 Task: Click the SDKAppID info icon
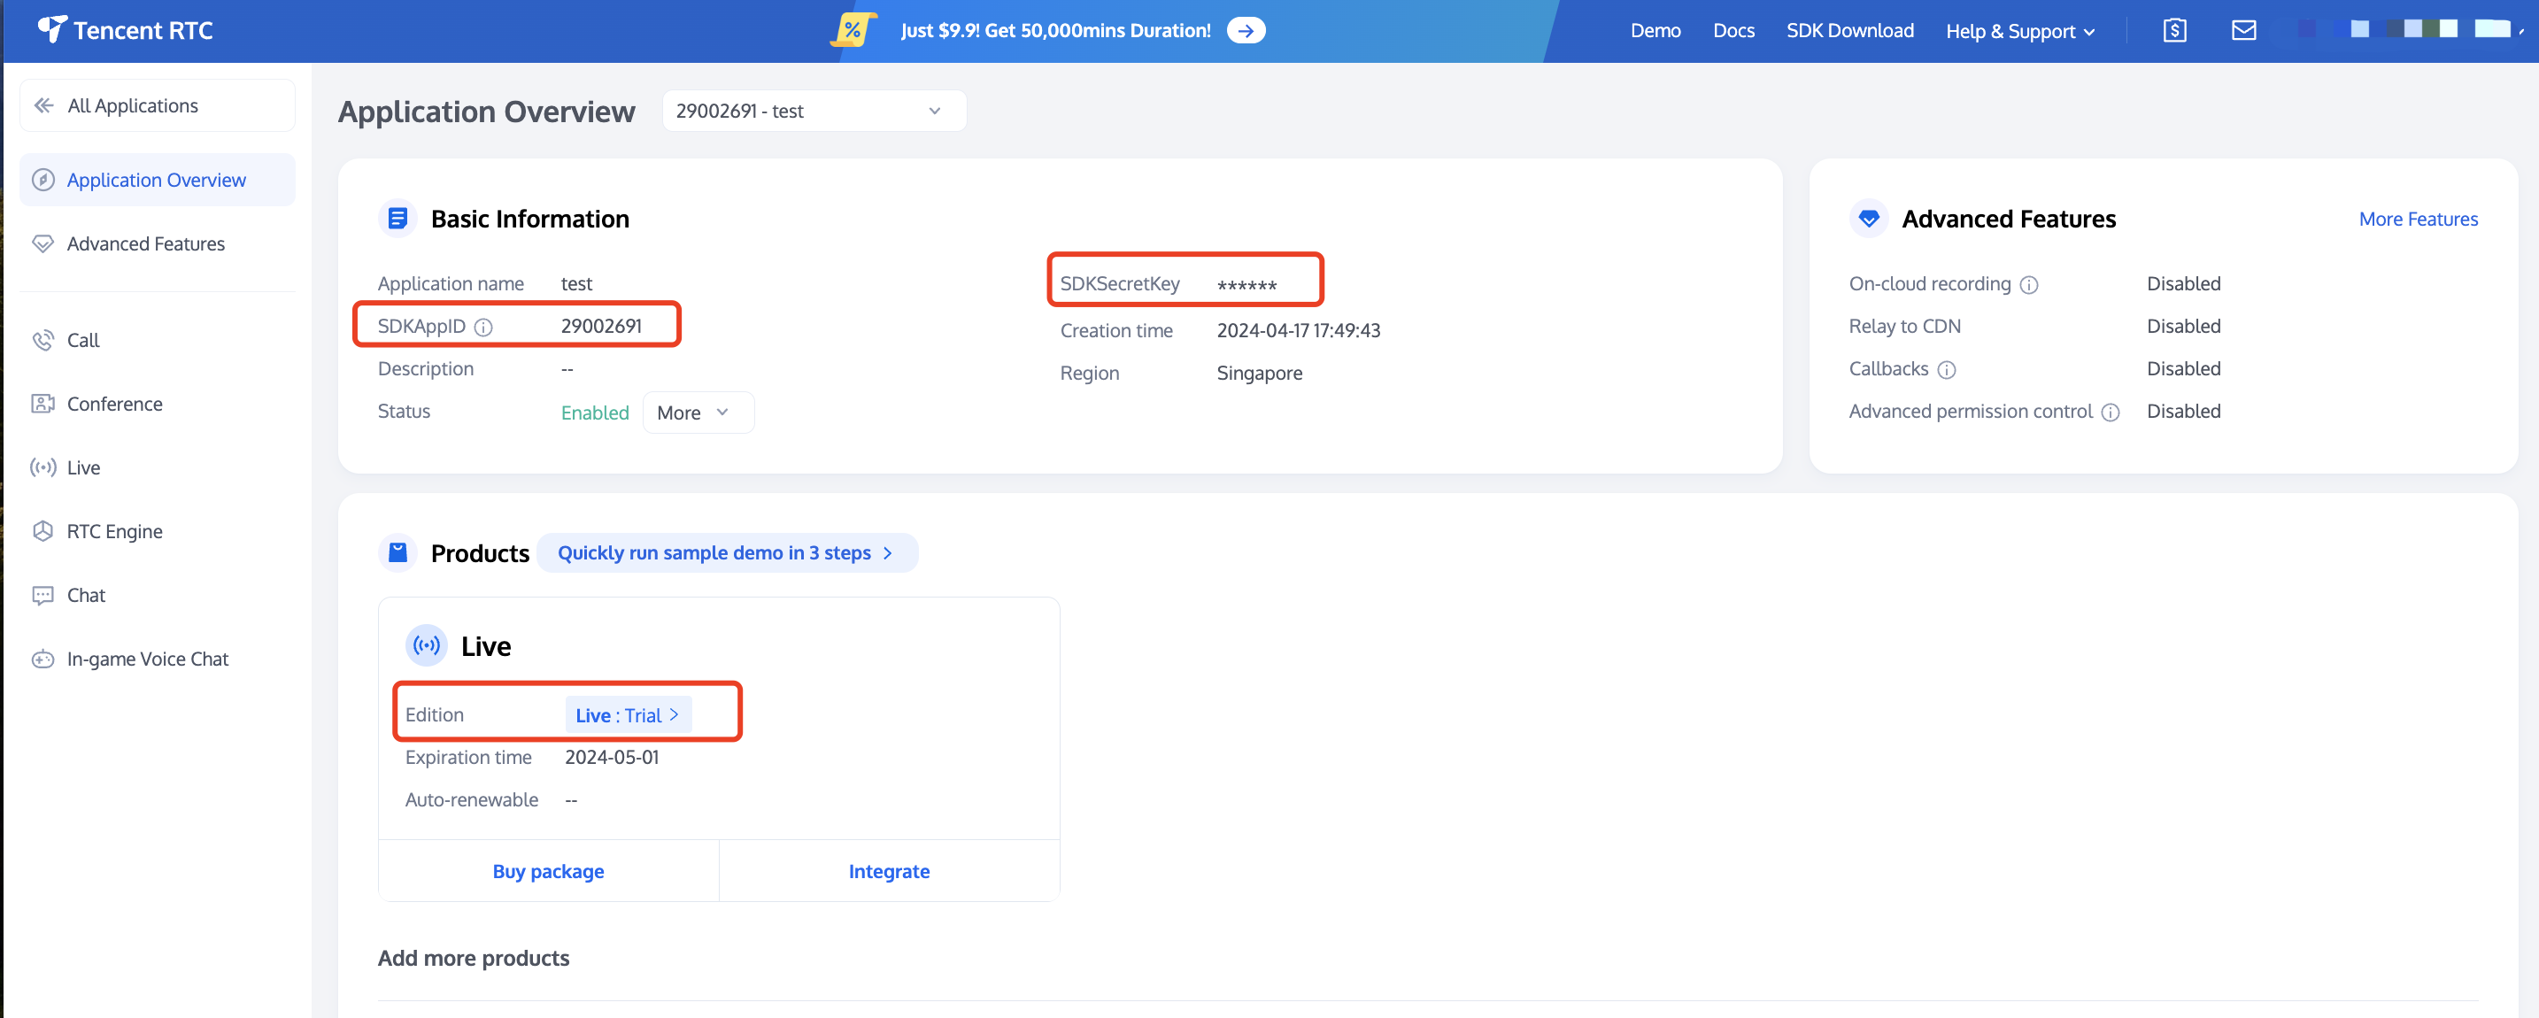tap(483, 328)
